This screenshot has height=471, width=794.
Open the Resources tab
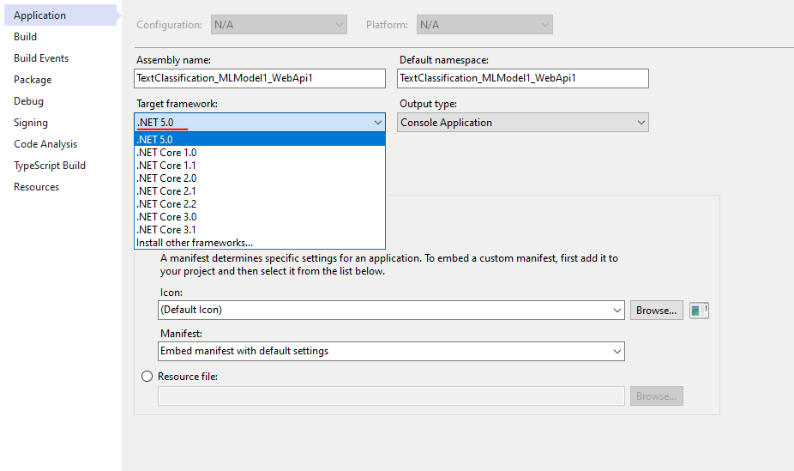tap(61, 187)
